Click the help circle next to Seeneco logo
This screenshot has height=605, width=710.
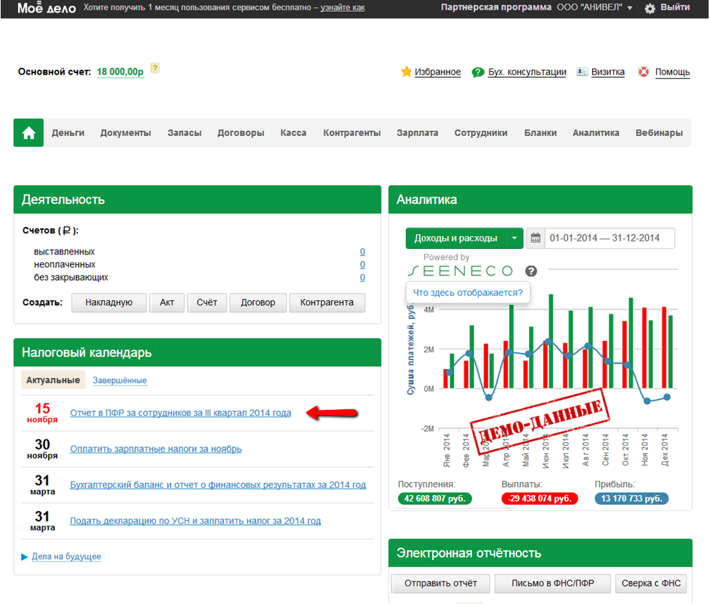531,271
